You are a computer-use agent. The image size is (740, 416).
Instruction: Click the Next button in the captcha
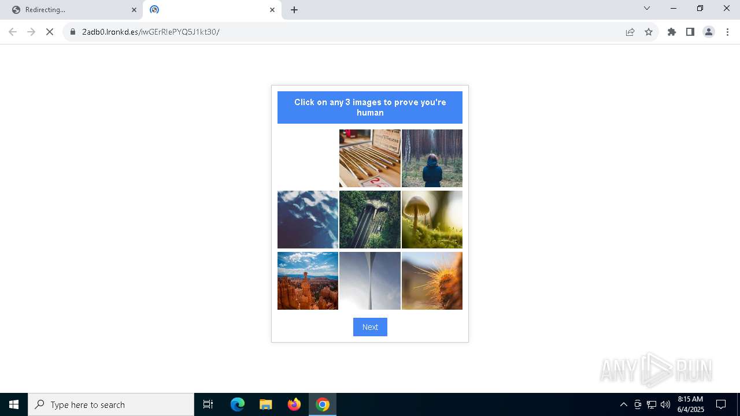(x=370, y=327)
